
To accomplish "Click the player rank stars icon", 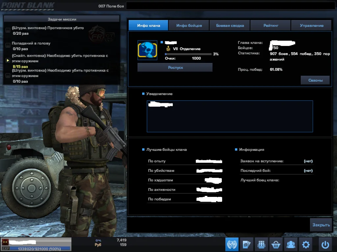I will coord(5,242).
